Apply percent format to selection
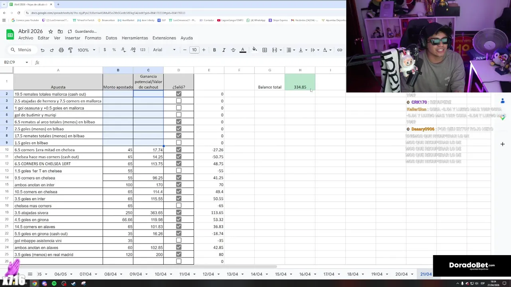511x287 pixels. point(114,50)
